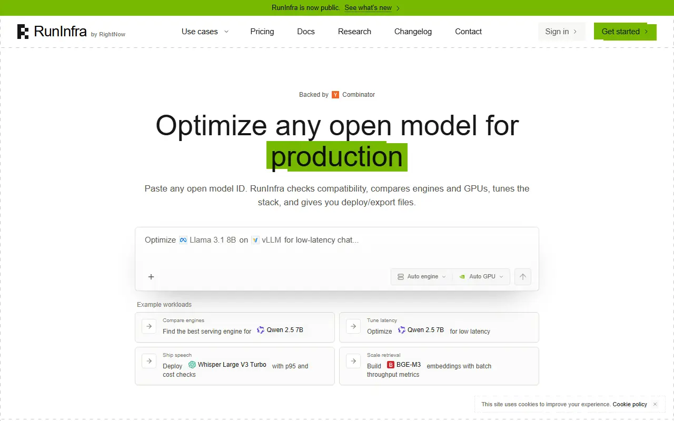
Task: Click the red BGE-M3 icon
Action: click(x=391, y=365)
